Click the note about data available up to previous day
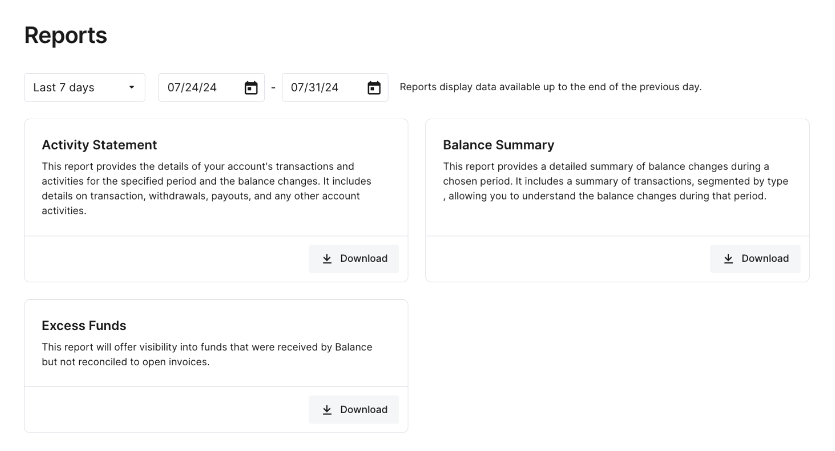The width and height of the screenshot is (835, 451). click(551, 87)
